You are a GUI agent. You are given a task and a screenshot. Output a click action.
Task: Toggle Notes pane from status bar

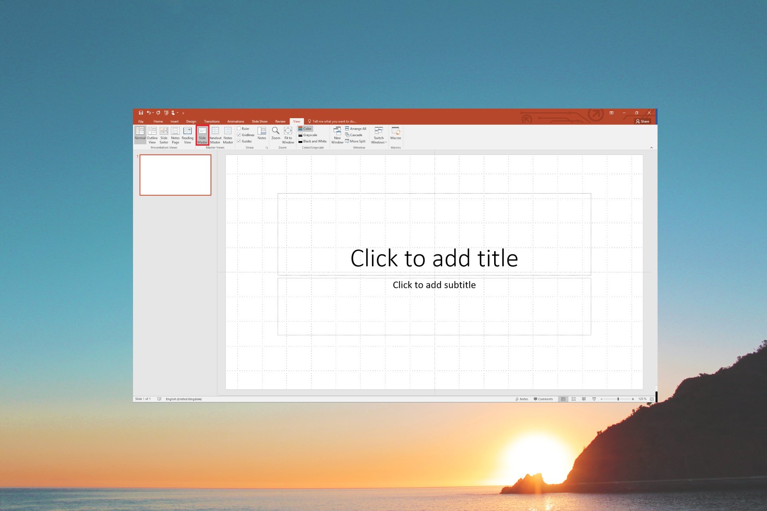click(522, 399)
